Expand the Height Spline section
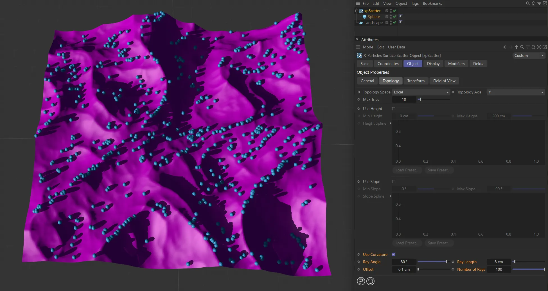Image resolution: width=548 pixels, height=291 pixels. coord(390,123)
